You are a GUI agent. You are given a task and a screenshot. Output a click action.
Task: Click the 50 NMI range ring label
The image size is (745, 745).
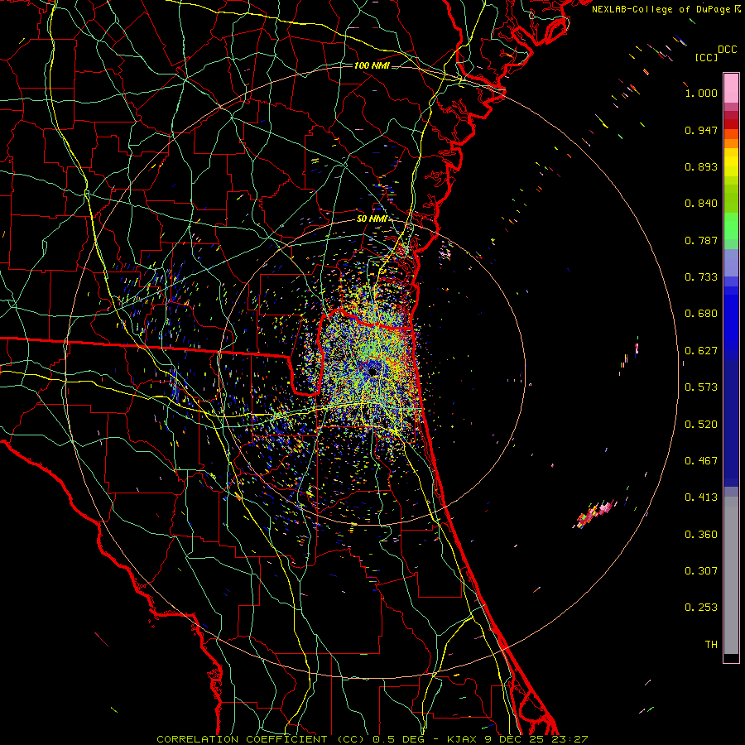pos(372,219)
